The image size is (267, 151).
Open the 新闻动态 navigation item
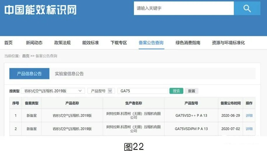pos(34,43)
